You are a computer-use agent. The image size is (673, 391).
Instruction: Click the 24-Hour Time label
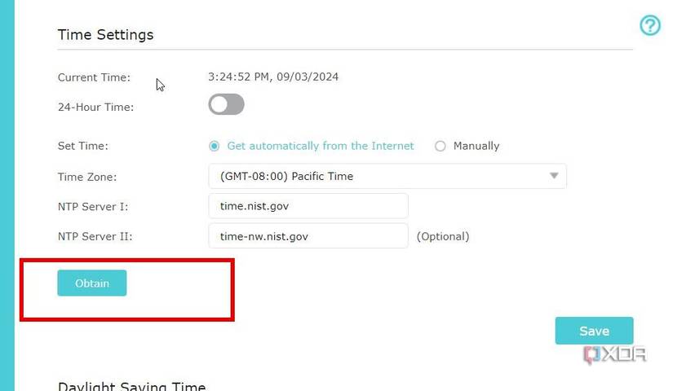(x=95, y=108)
